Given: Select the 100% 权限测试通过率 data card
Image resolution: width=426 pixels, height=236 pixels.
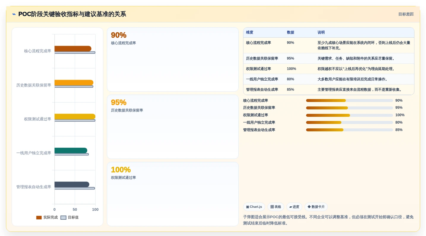Looking at the screenshot, I should pos(173,194).
